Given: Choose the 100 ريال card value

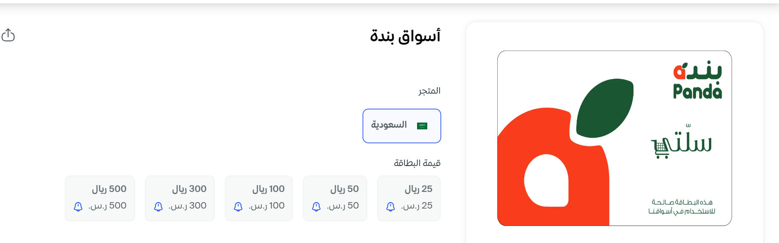Looking at the screenshot, I should [x=259, y=198].
